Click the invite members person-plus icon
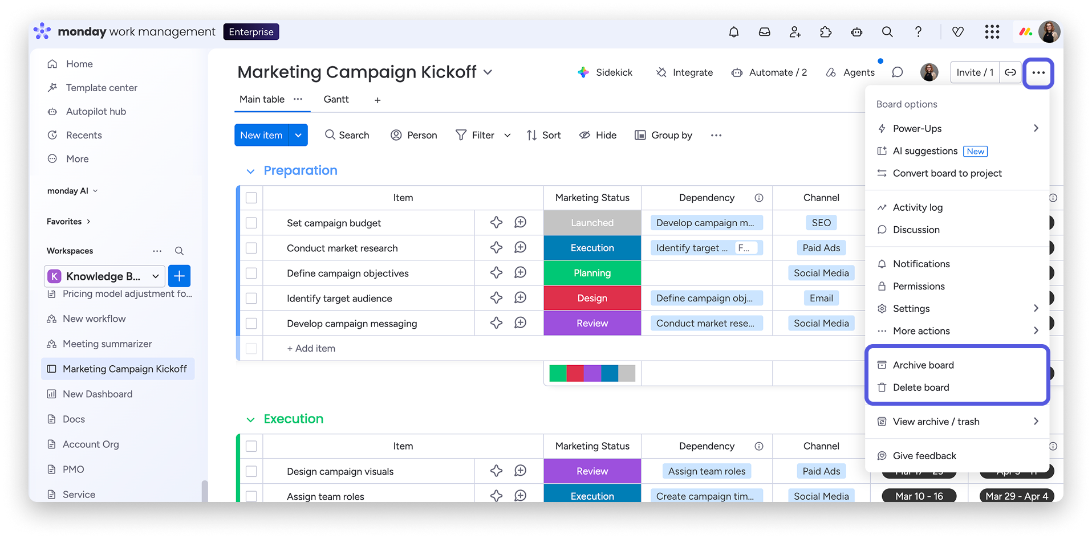The width and height of the screenshot is (1092, 539). pyautogui.click(x=795, y=32)
